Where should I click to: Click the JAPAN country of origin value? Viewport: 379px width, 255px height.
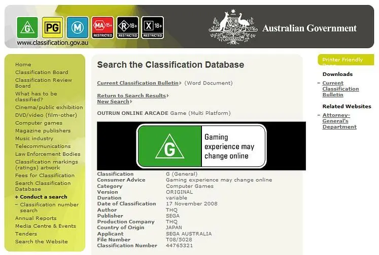tap(174, 228)
